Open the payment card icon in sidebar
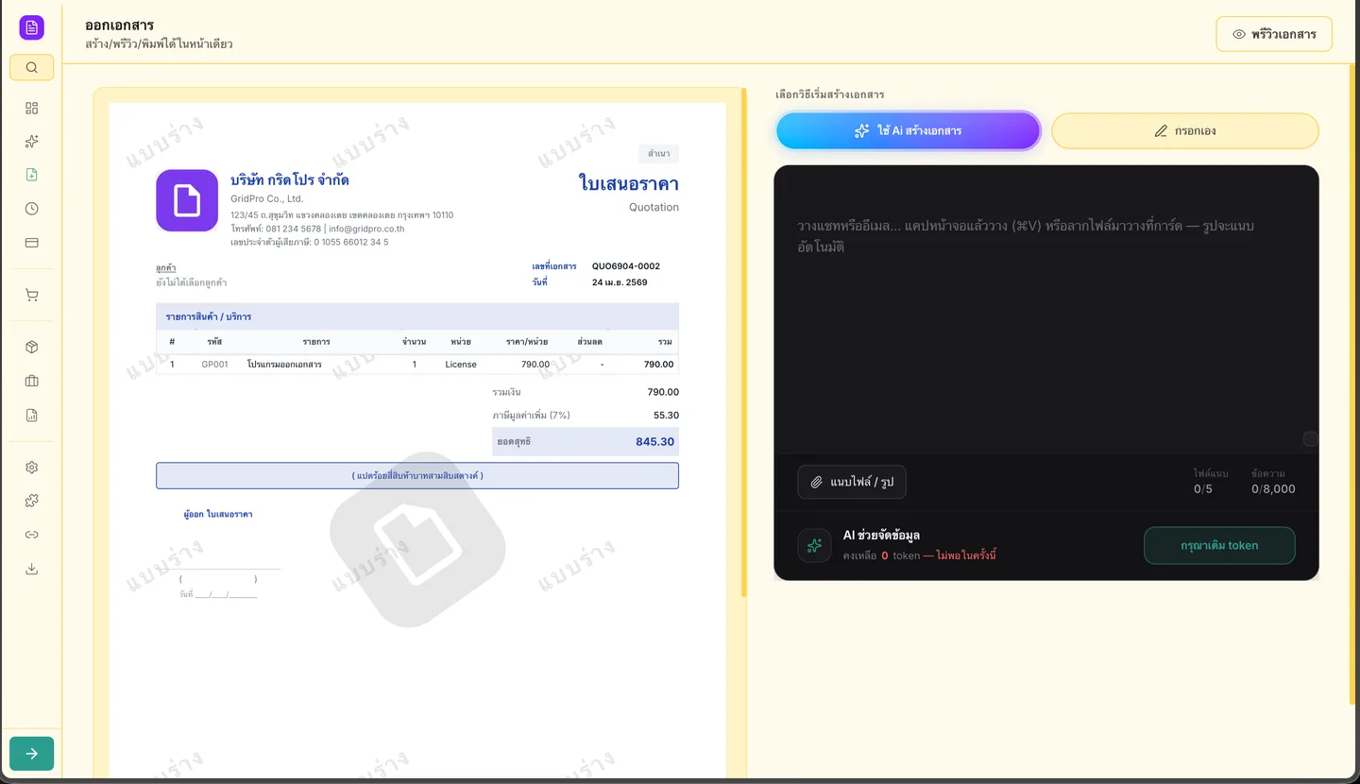 [31, 242]
